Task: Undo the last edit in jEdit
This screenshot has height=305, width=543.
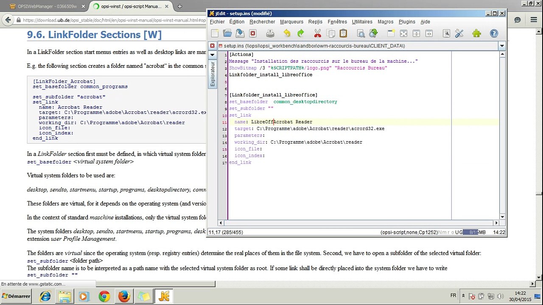Action: (x=287, y=33)
